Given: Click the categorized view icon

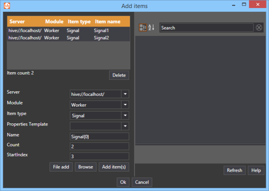Looking at the screenshot, I should pos(143,27).
